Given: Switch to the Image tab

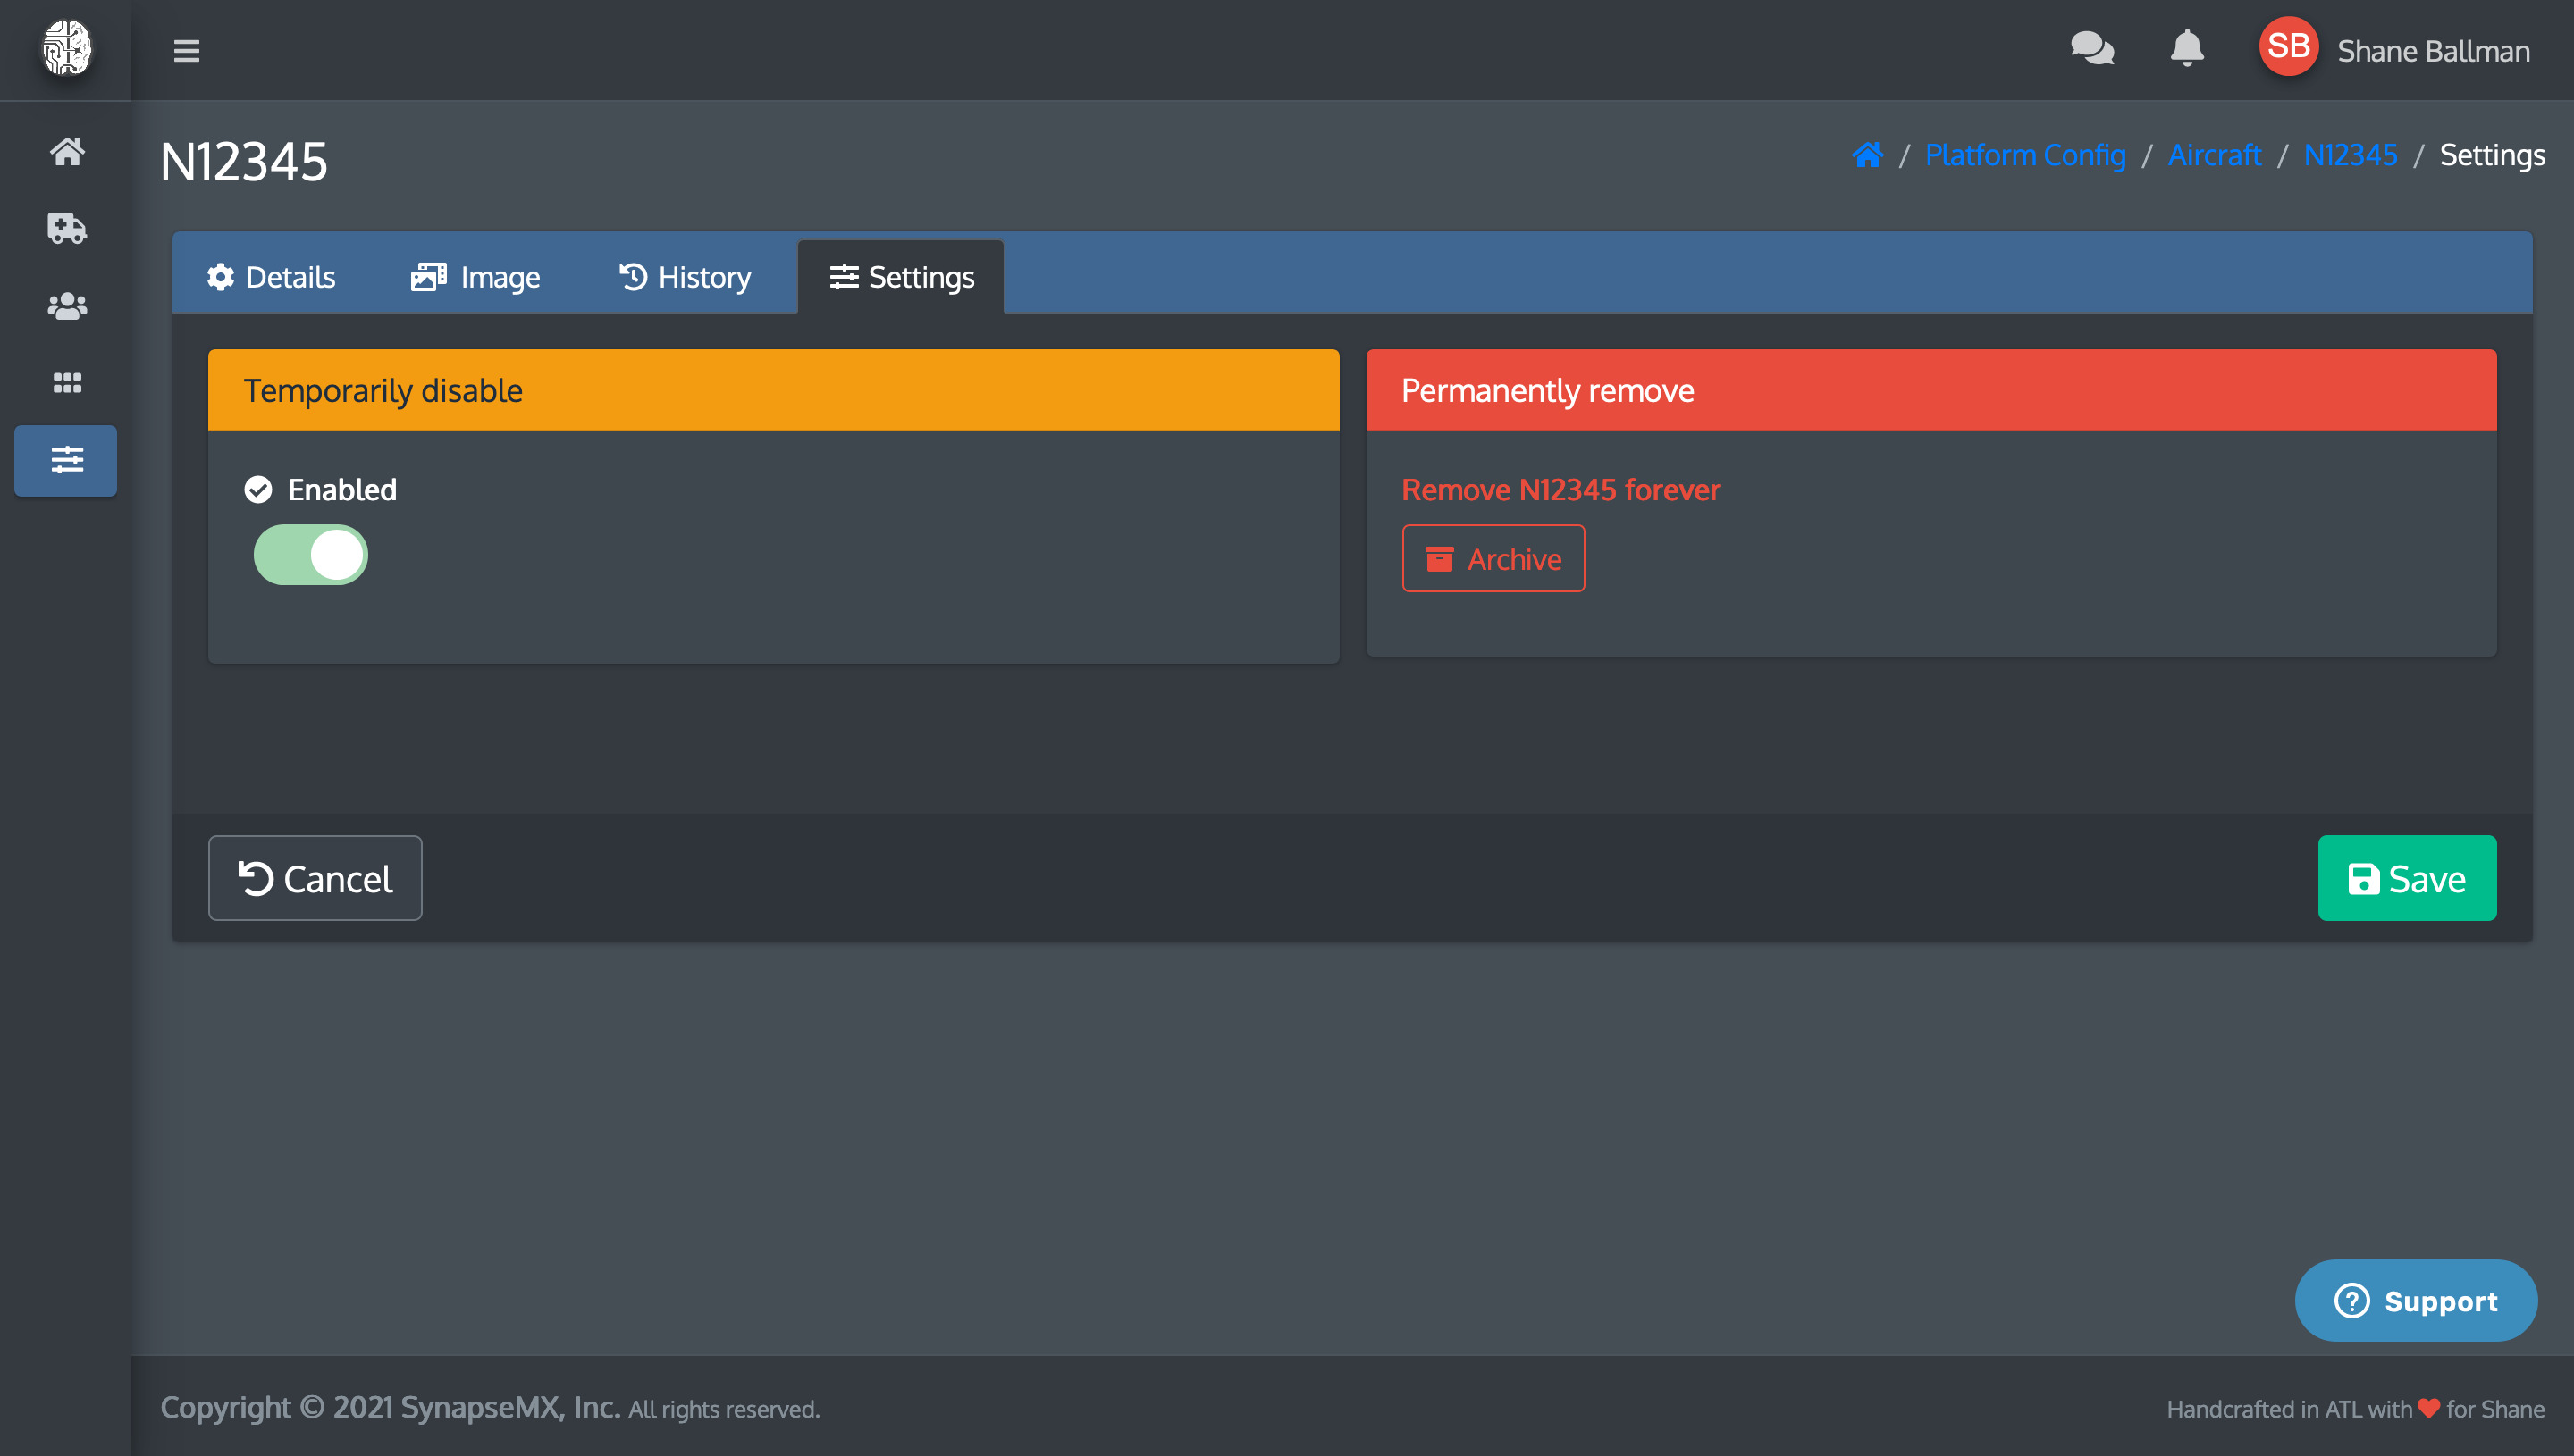Looking at the screenshot, I should (x=476, y=277).
